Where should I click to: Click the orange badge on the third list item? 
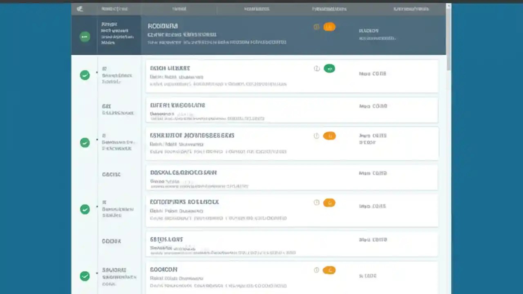pyautogui.click(x=329, y=136)
